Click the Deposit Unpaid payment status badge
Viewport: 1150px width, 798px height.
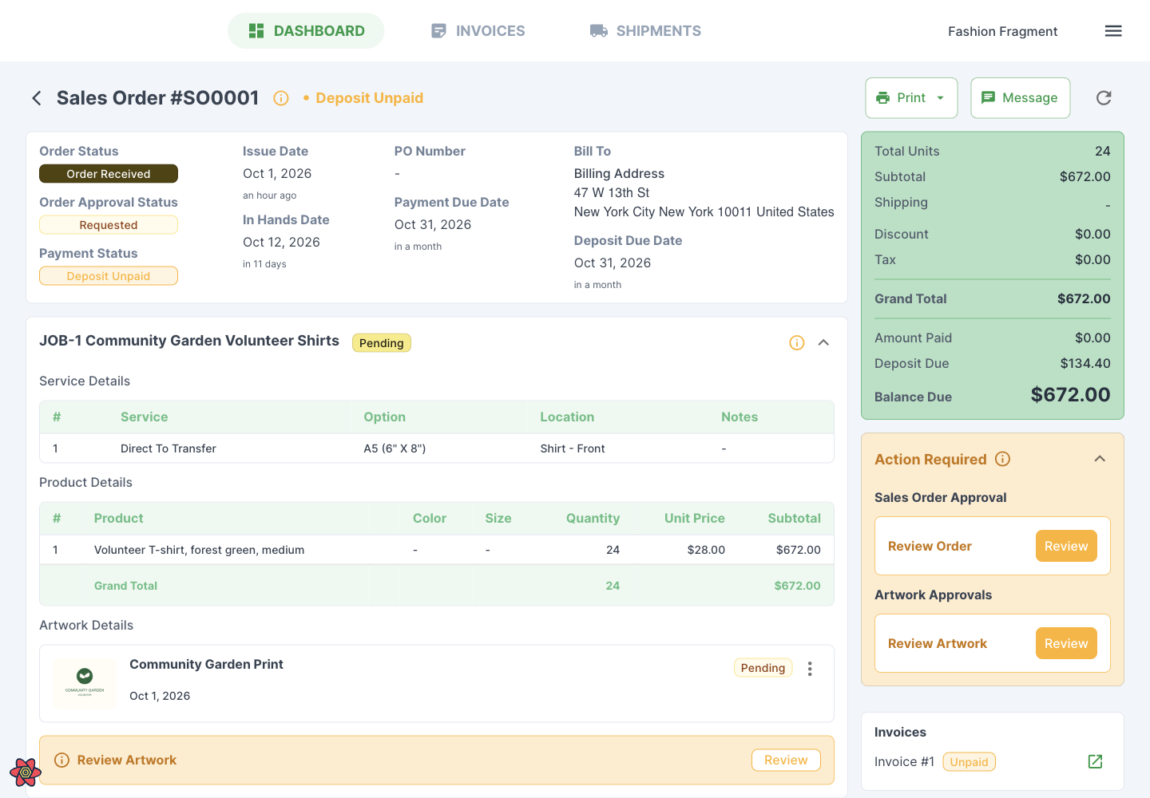coord(109,276)
